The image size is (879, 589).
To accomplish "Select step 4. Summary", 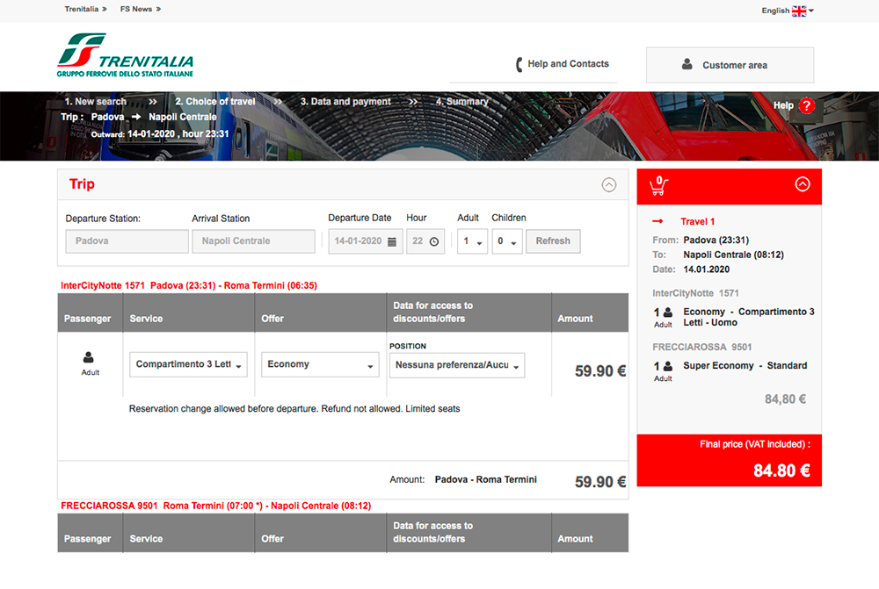I will 462,101.
